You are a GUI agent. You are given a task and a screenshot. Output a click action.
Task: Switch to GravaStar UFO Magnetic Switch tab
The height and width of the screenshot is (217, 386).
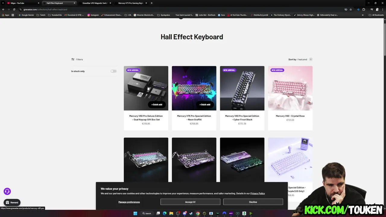(95, 3)
